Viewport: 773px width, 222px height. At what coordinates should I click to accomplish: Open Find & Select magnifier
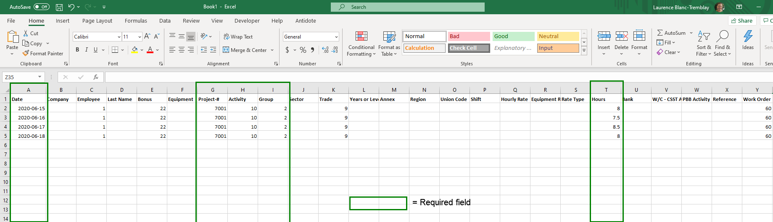[723, 43]
